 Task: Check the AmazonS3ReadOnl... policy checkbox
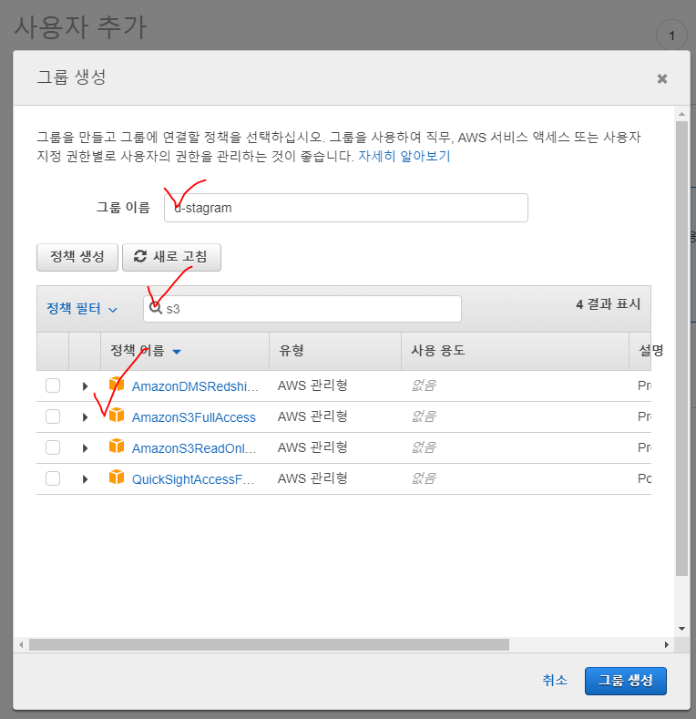53,447
